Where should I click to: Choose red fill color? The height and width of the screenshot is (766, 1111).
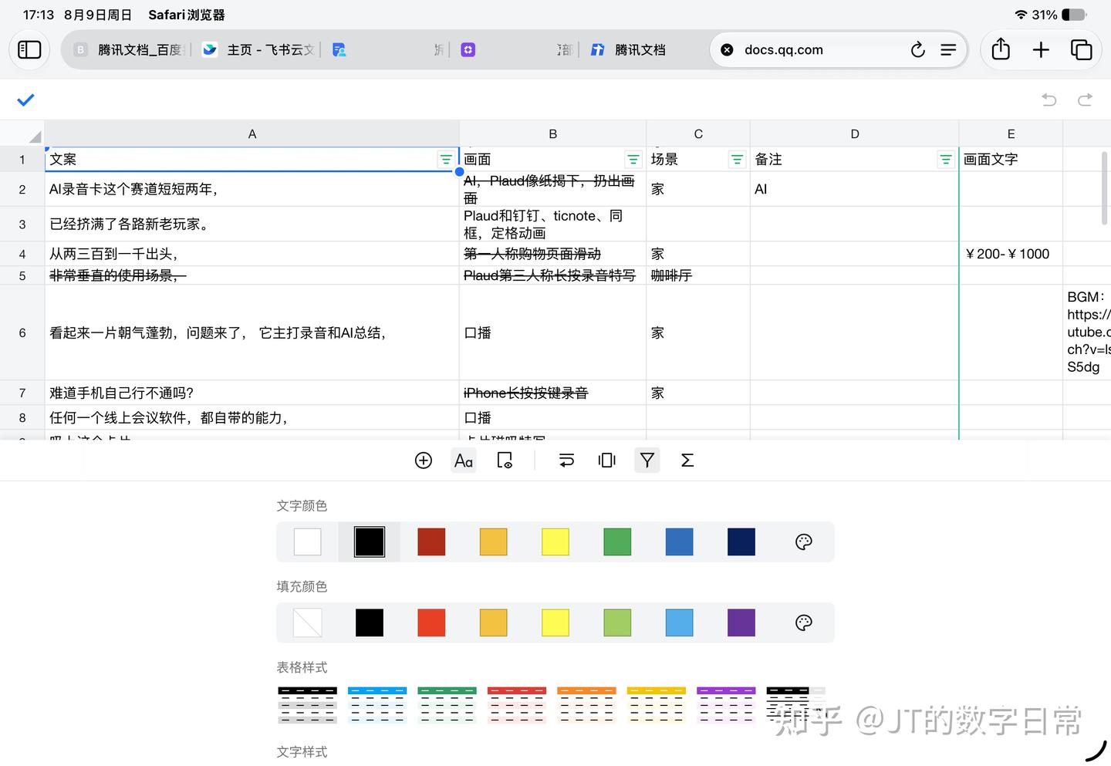point(431,623)
